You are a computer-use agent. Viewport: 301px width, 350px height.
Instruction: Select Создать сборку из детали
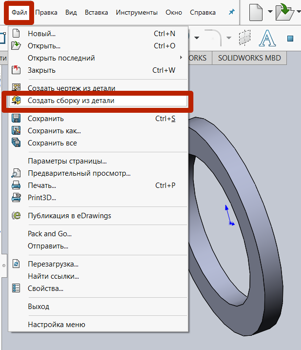click(x=71, y=101)
